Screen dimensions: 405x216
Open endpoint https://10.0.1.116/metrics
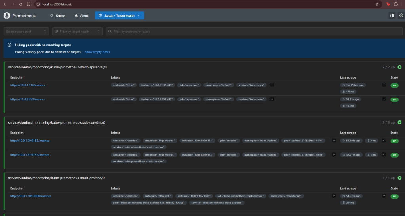pyautogui.click(x=27, y=85)
